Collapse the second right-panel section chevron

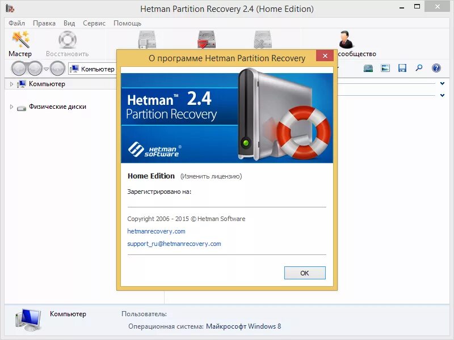click(442, 95)
